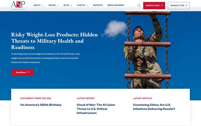Open the Events navigation item
The height and width of the screenshot is (126, 201).
pos(81,5)
